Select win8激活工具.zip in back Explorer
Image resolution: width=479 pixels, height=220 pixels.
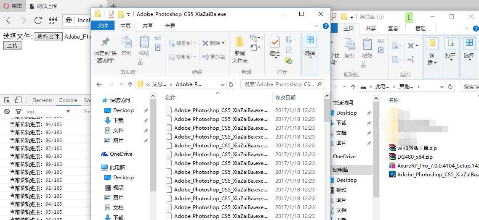417,148
